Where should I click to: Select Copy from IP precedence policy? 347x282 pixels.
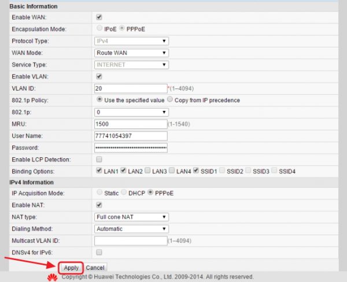coord(169,99)
